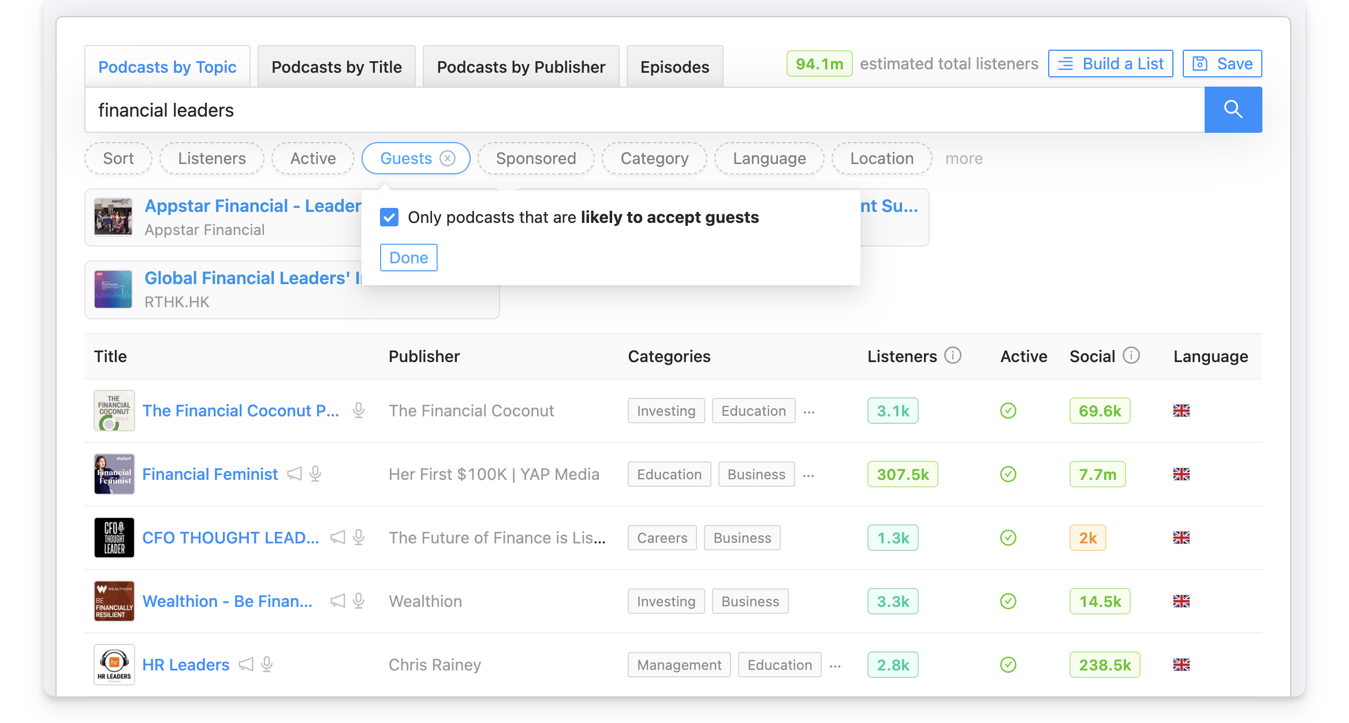Open the Listeners filter
1349x723 pixels.
coord(212,158)
